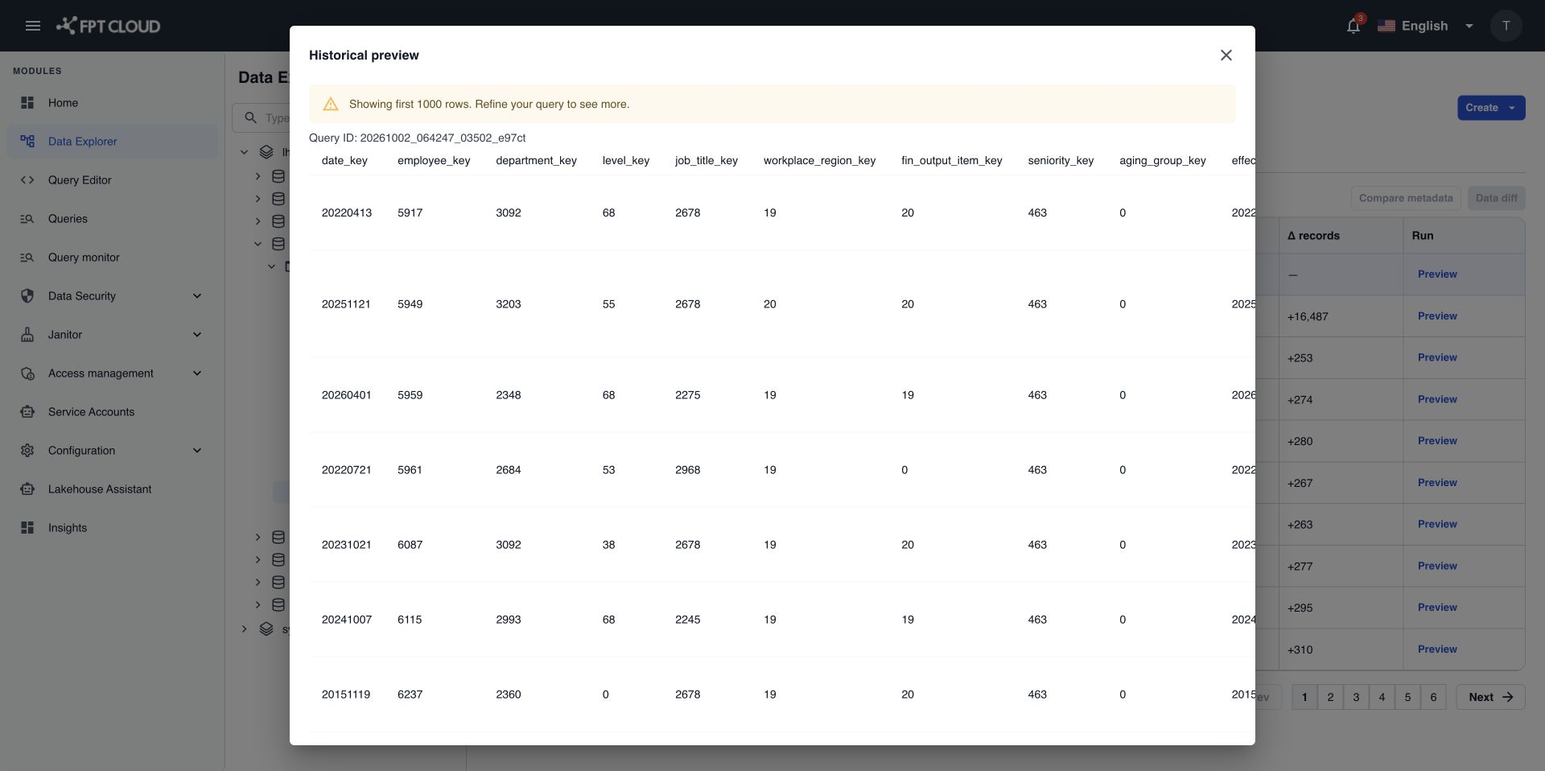The image size is (1545, 771).
Task: Go to Home module
Action: click(x=113, y=103)
